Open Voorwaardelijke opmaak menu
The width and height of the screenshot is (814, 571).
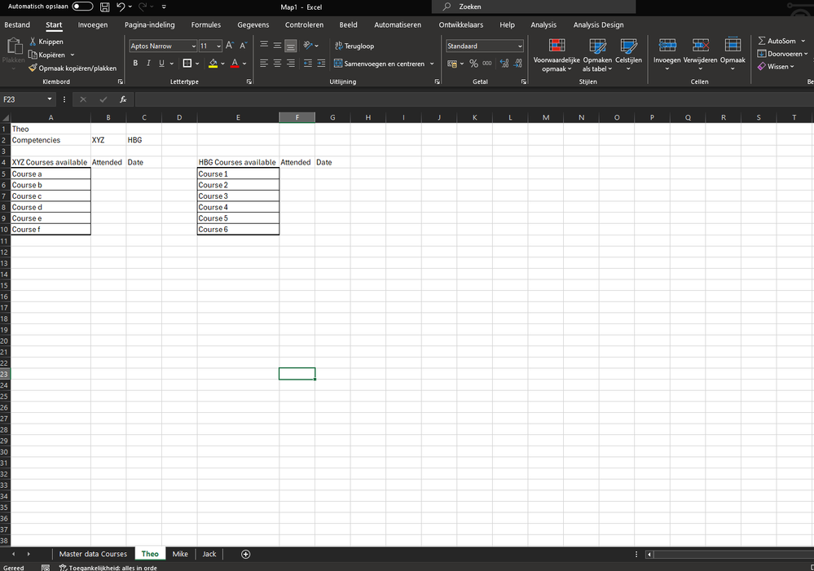557,55
